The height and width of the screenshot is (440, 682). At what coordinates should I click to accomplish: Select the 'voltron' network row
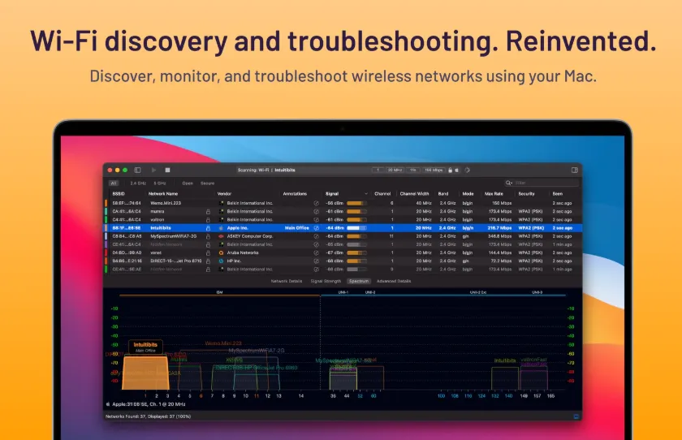(343, 219)
